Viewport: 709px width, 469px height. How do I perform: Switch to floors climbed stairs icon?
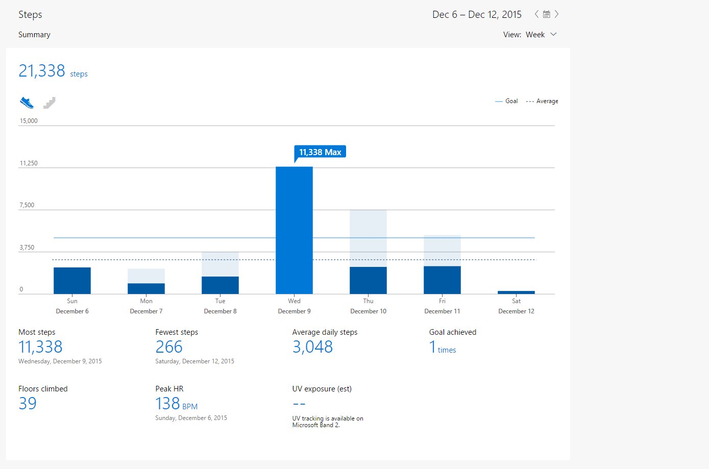[50, 103]
